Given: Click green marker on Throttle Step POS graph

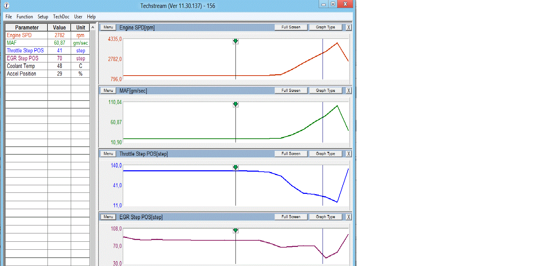Looking at the screenshot, I should [236, 168].
